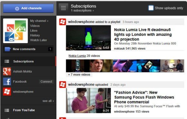Play the Fashion Advice video thumbnail
The image size is (187, 119).
(x=88, y=101)
